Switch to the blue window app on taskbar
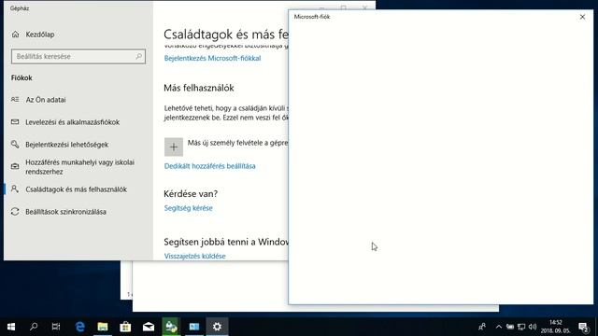Viewport: 598px width, 336px height. coord(194,327)
